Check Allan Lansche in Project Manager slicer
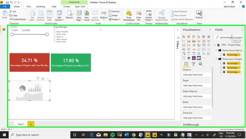The image size is (246, 139). click(x=54, y=39)
